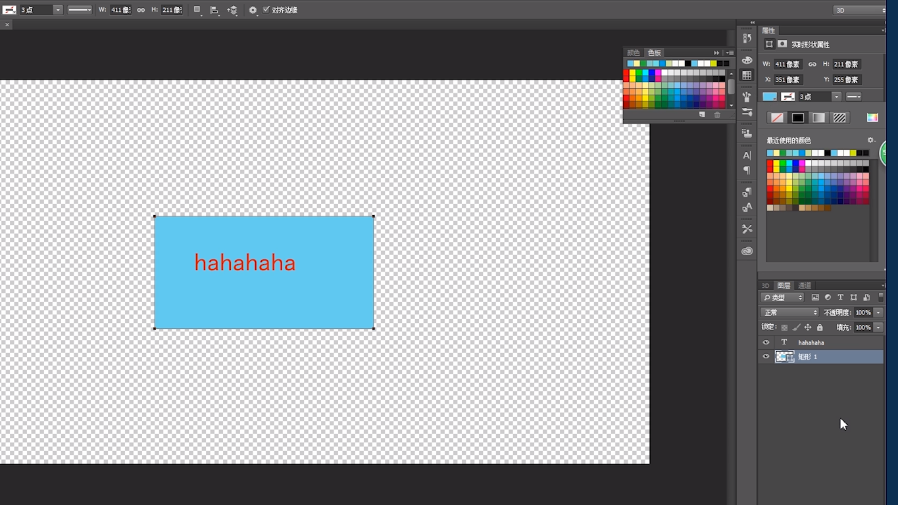This screenshot has height=505, width=898.
Task: Toggle link width and height in options bar
Action: 141,10
